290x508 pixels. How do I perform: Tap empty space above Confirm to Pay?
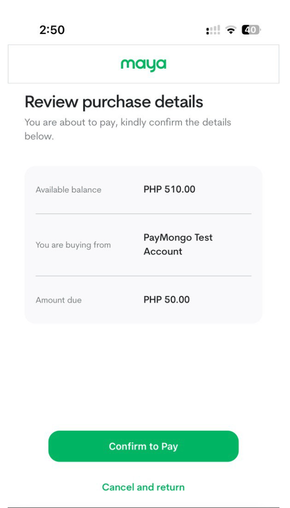click(143, 379)
